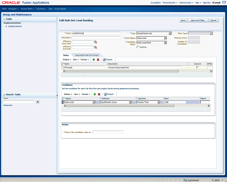
Task: Detach the Conditions table
Action: pyautogui.click(x=109, y=94)
